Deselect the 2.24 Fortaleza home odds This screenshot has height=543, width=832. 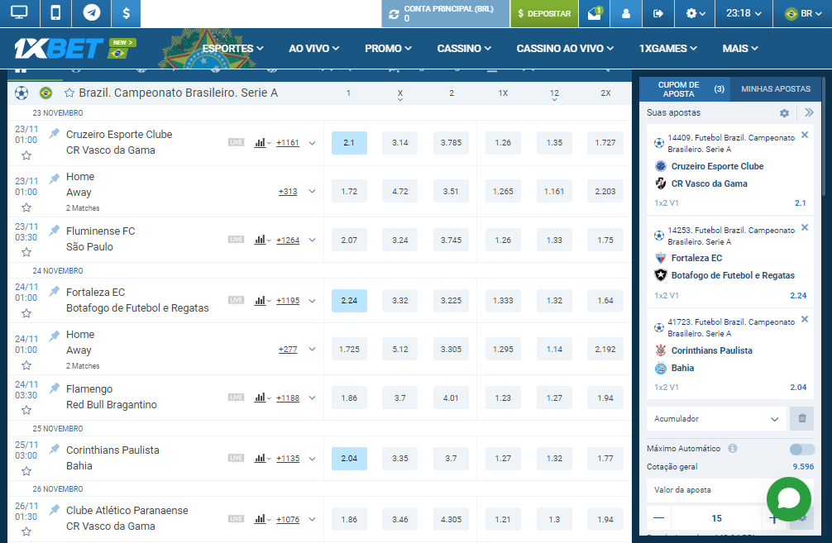(x=349, y=301)
